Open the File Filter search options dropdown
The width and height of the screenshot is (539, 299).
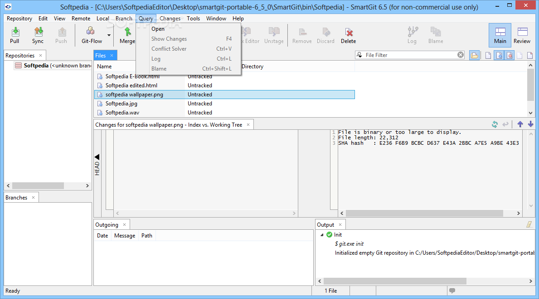coord(359,55)
